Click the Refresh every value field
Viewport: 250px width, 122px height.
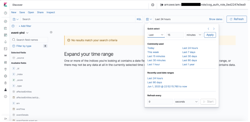(160, 102)
